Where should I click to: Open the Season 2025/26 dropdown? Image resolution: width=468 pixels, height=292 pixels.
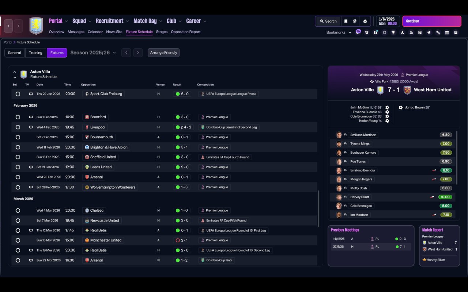(93, 53)
